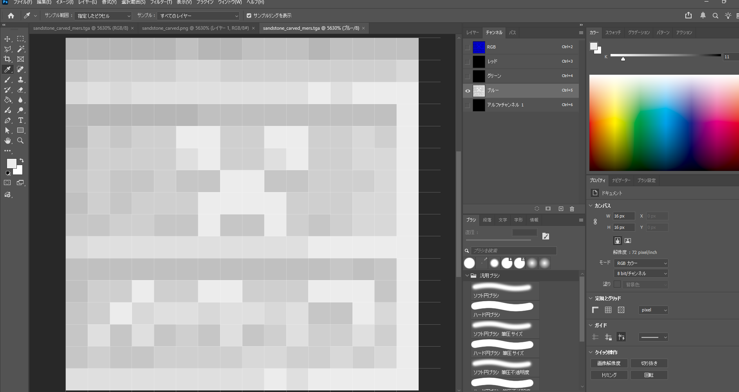Hide the ブルー channel
The height and width of the screenshot is (392, 739).
point(468,91)
